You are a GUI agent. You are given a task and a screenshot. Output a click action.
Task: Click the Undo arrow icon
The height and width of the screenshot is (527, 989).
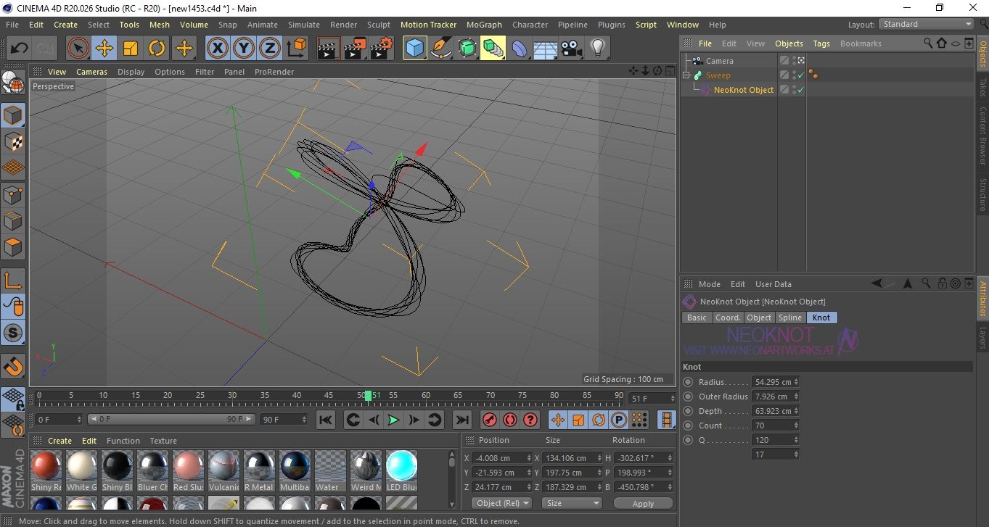[19, 49]
